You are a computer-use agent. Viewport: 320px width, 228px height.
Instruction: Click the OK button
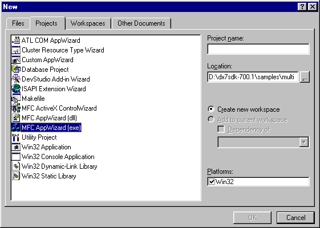(x=253, y=218)
